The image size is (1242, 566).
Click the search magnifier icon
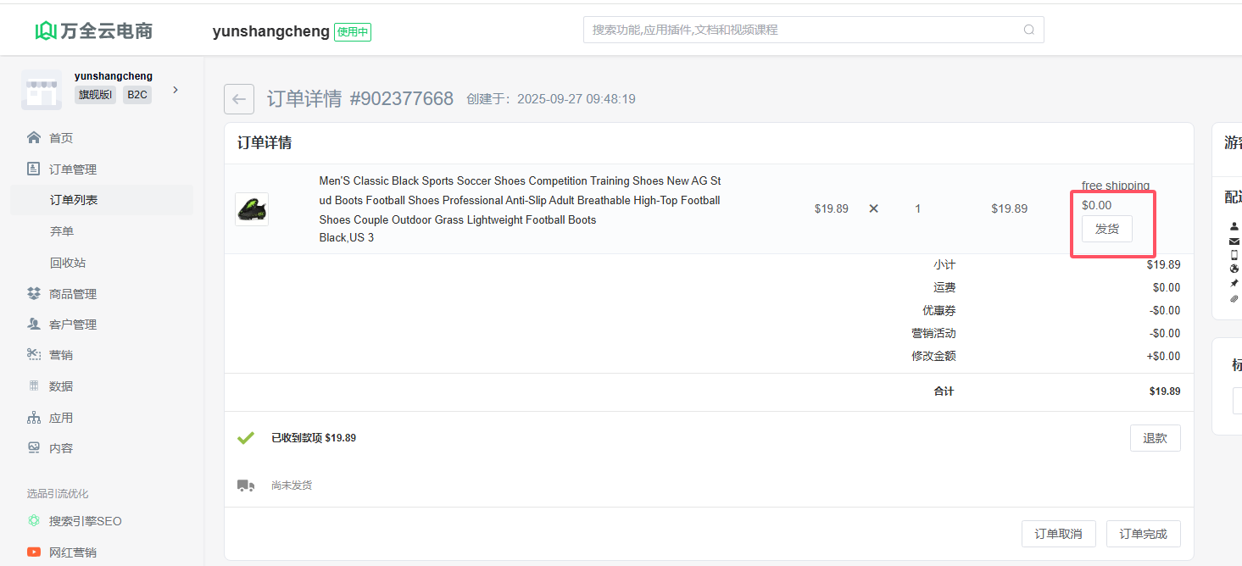tap(1028, 30)
